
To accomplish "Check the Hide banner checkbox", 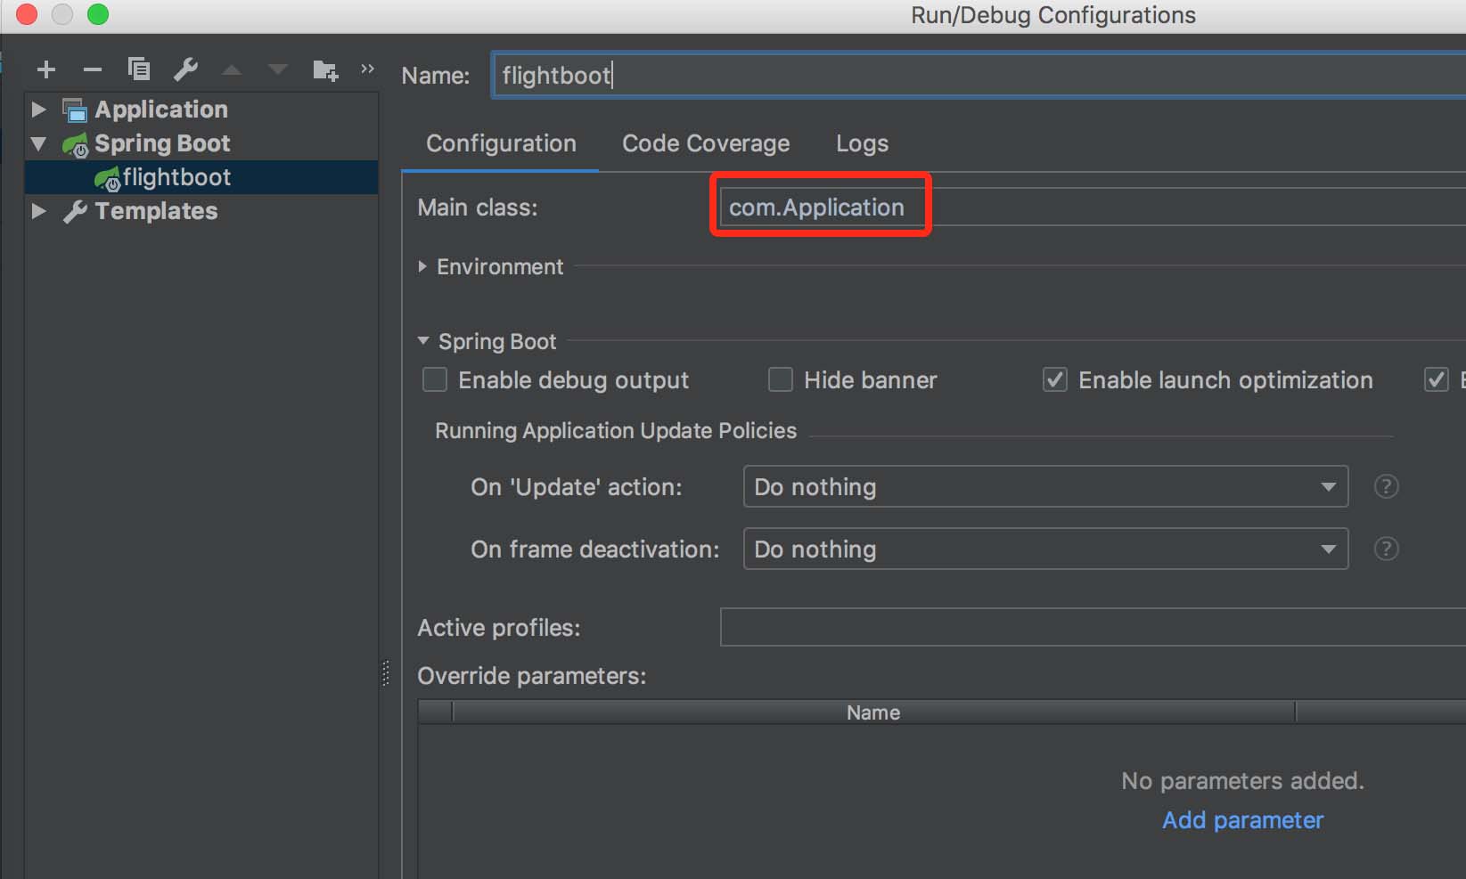I will (781, 380).
